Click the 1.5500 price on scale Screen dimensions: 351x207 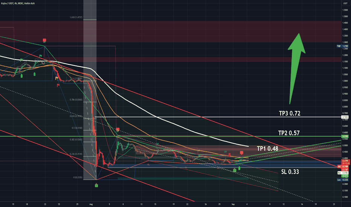(x=345, y=10)
